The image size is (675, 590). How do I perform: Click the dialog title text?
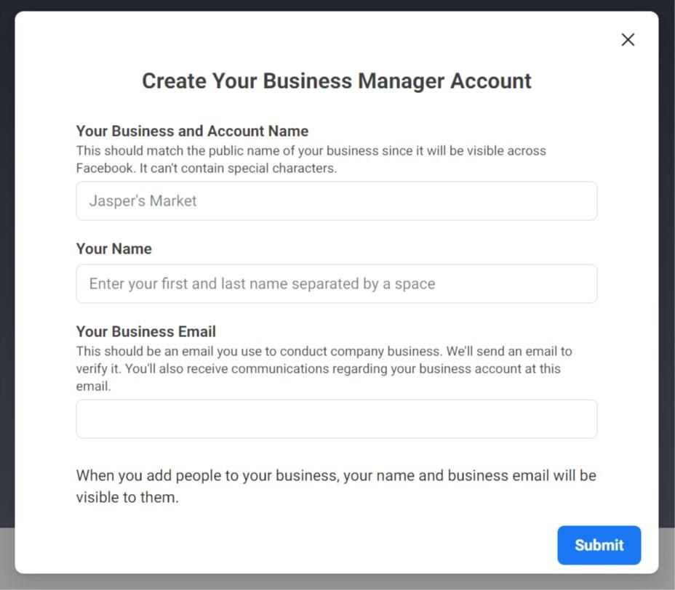[336, 81]
